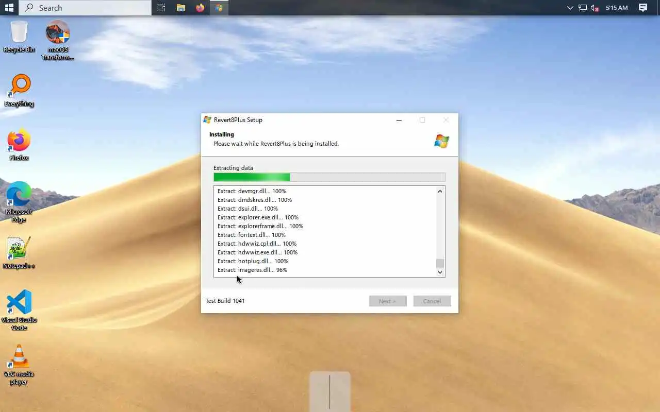Select the 'Extract: dsui.dll... 100%' log line

coord(247,209)
